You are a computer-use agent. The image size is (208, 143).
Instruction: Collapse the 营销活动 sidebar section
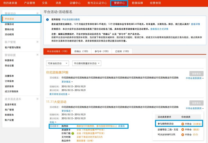tap(37, 13)
